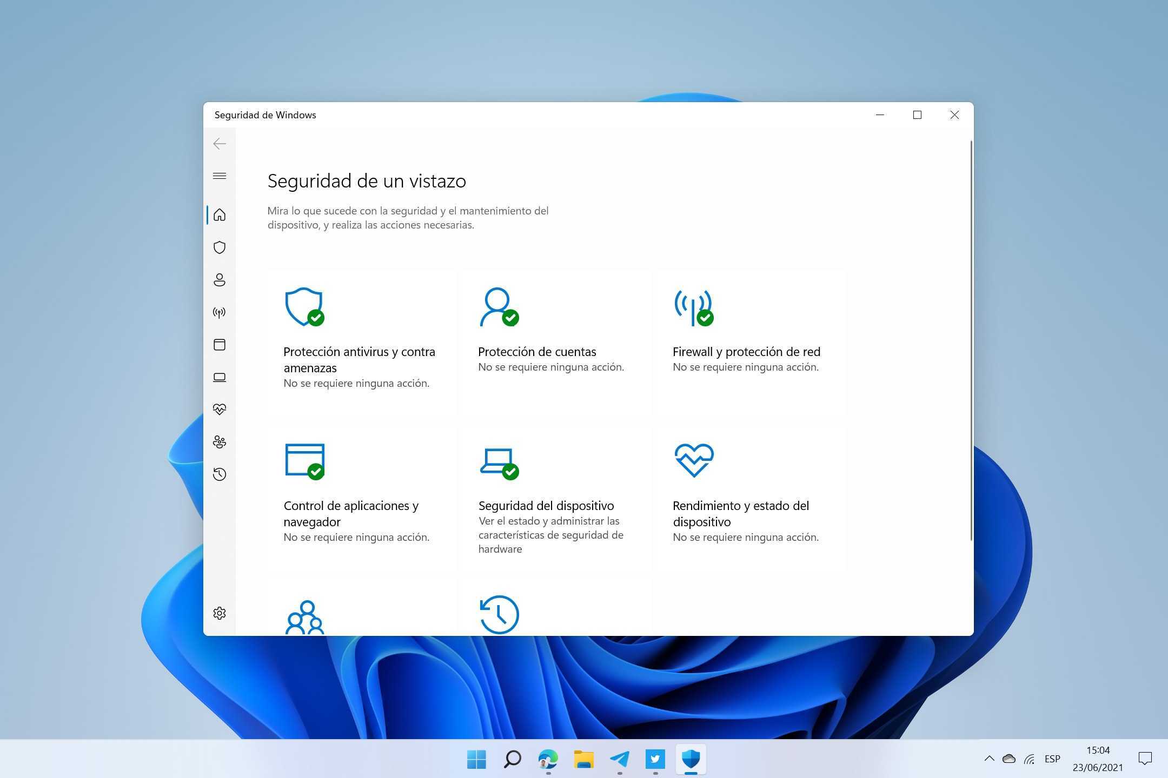Open the clock and date 15:04
Image resolution: width=1168 pixels, height=778 pixels.
pos(1098,759)
